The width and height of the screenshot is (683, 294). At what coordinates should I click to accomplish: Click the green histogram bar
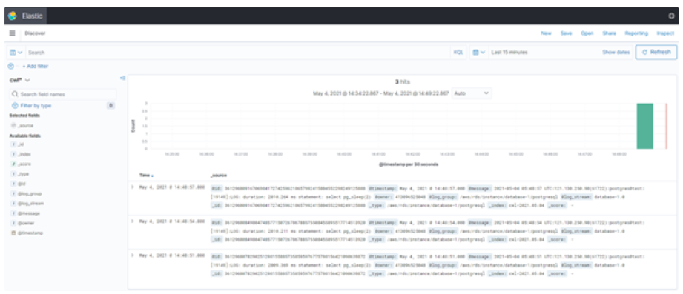click(x=644, y=126)
